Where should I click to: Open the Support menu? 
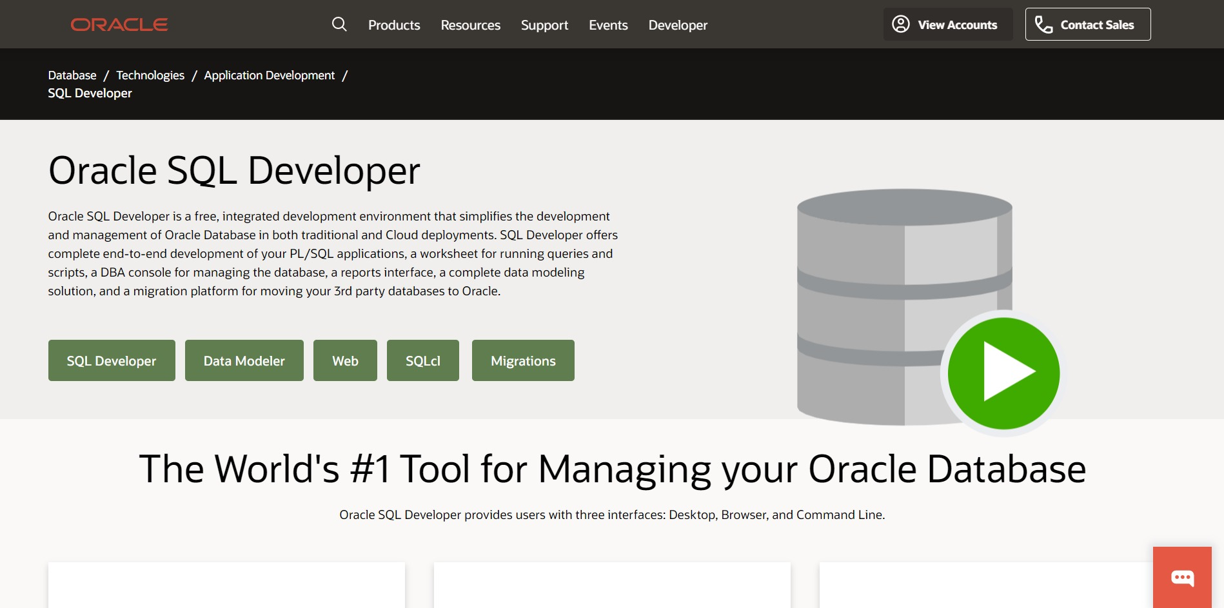tap(544, 25)
